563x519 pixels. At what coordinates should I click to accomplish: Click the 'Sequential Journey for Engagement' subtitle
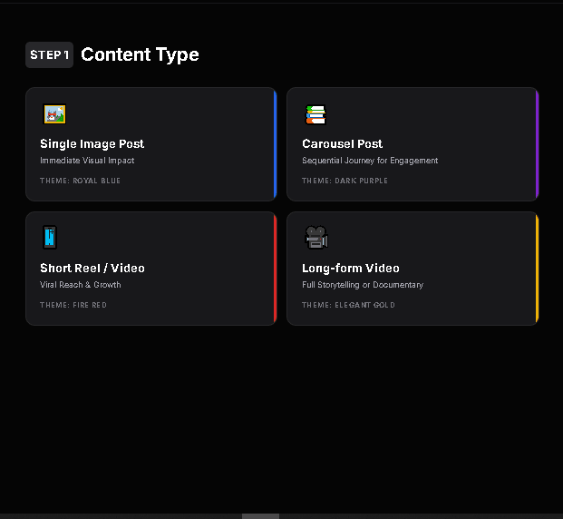pos(370,161)
